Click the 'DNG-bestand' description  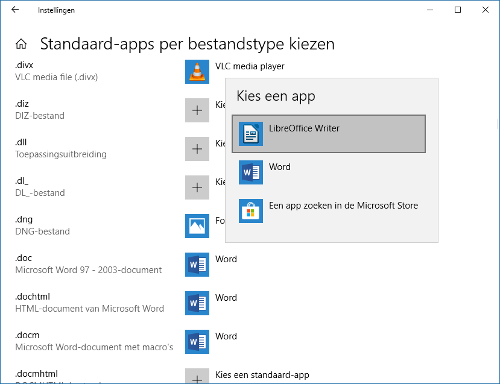coord(42,231)
